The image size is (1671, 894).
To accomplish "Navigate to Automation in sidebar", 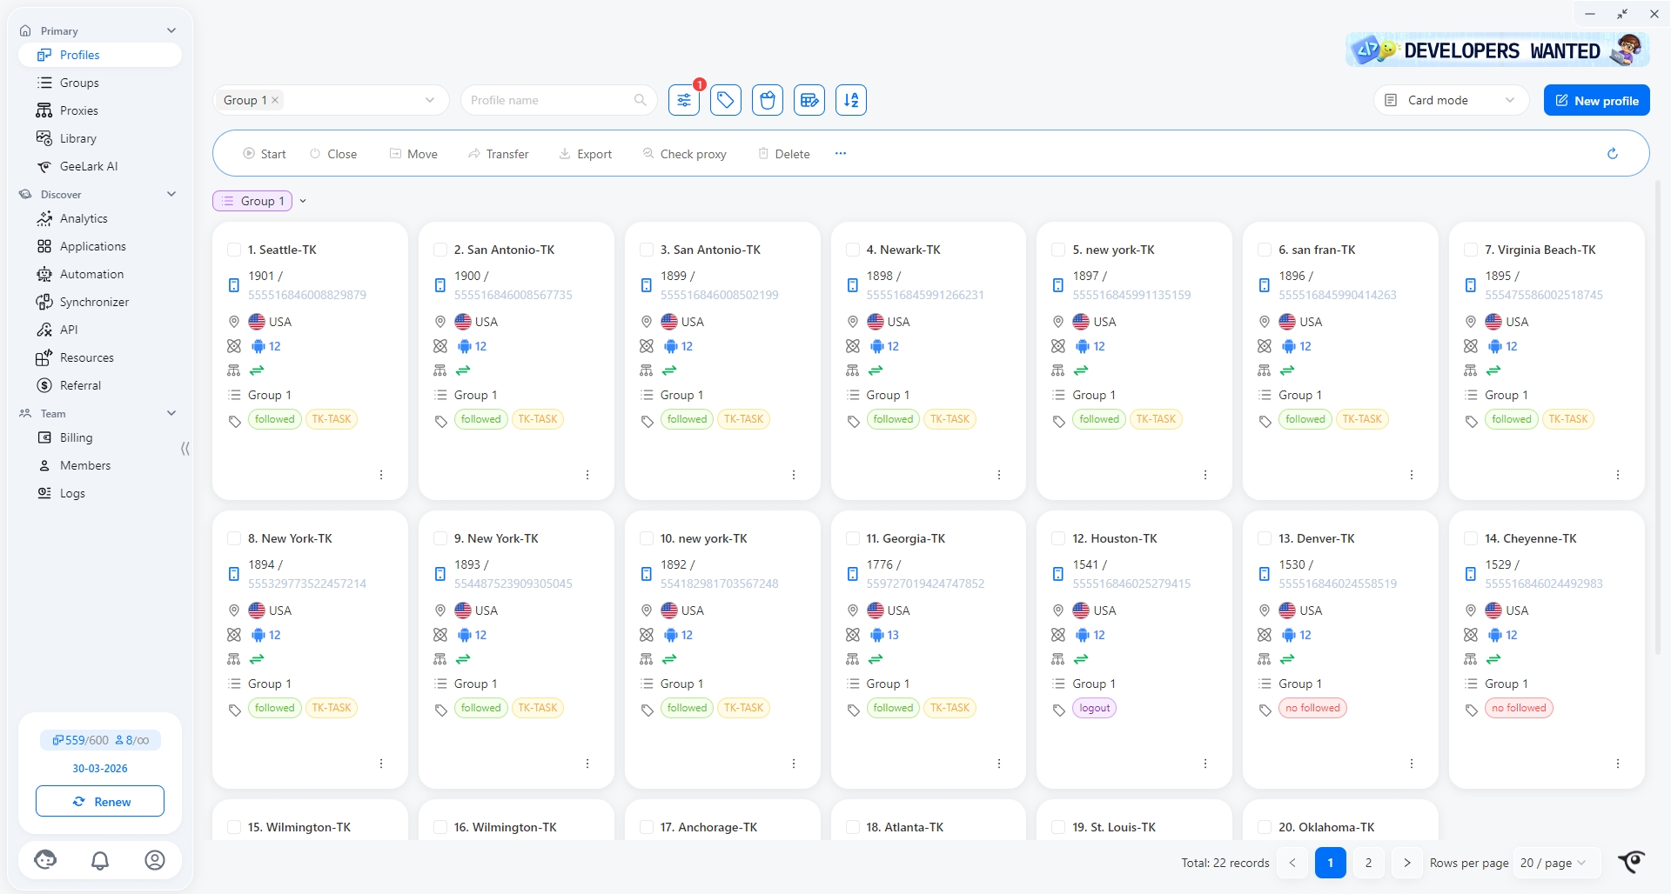I will [100, 274].
